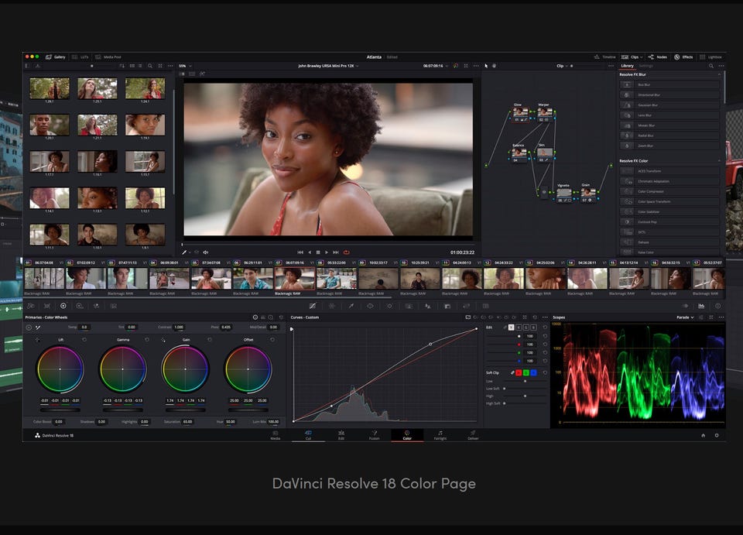The width and height of the screenshot is (743, 535).
Task: Switch gallery to thumbnail grid view
Action: (x=132, y=66)
